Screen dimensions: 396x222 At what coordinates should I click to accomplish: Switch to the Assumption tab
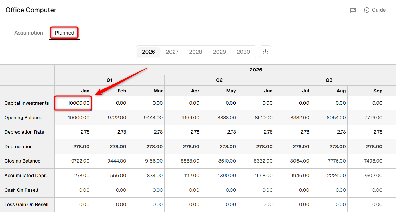point(28,33)
